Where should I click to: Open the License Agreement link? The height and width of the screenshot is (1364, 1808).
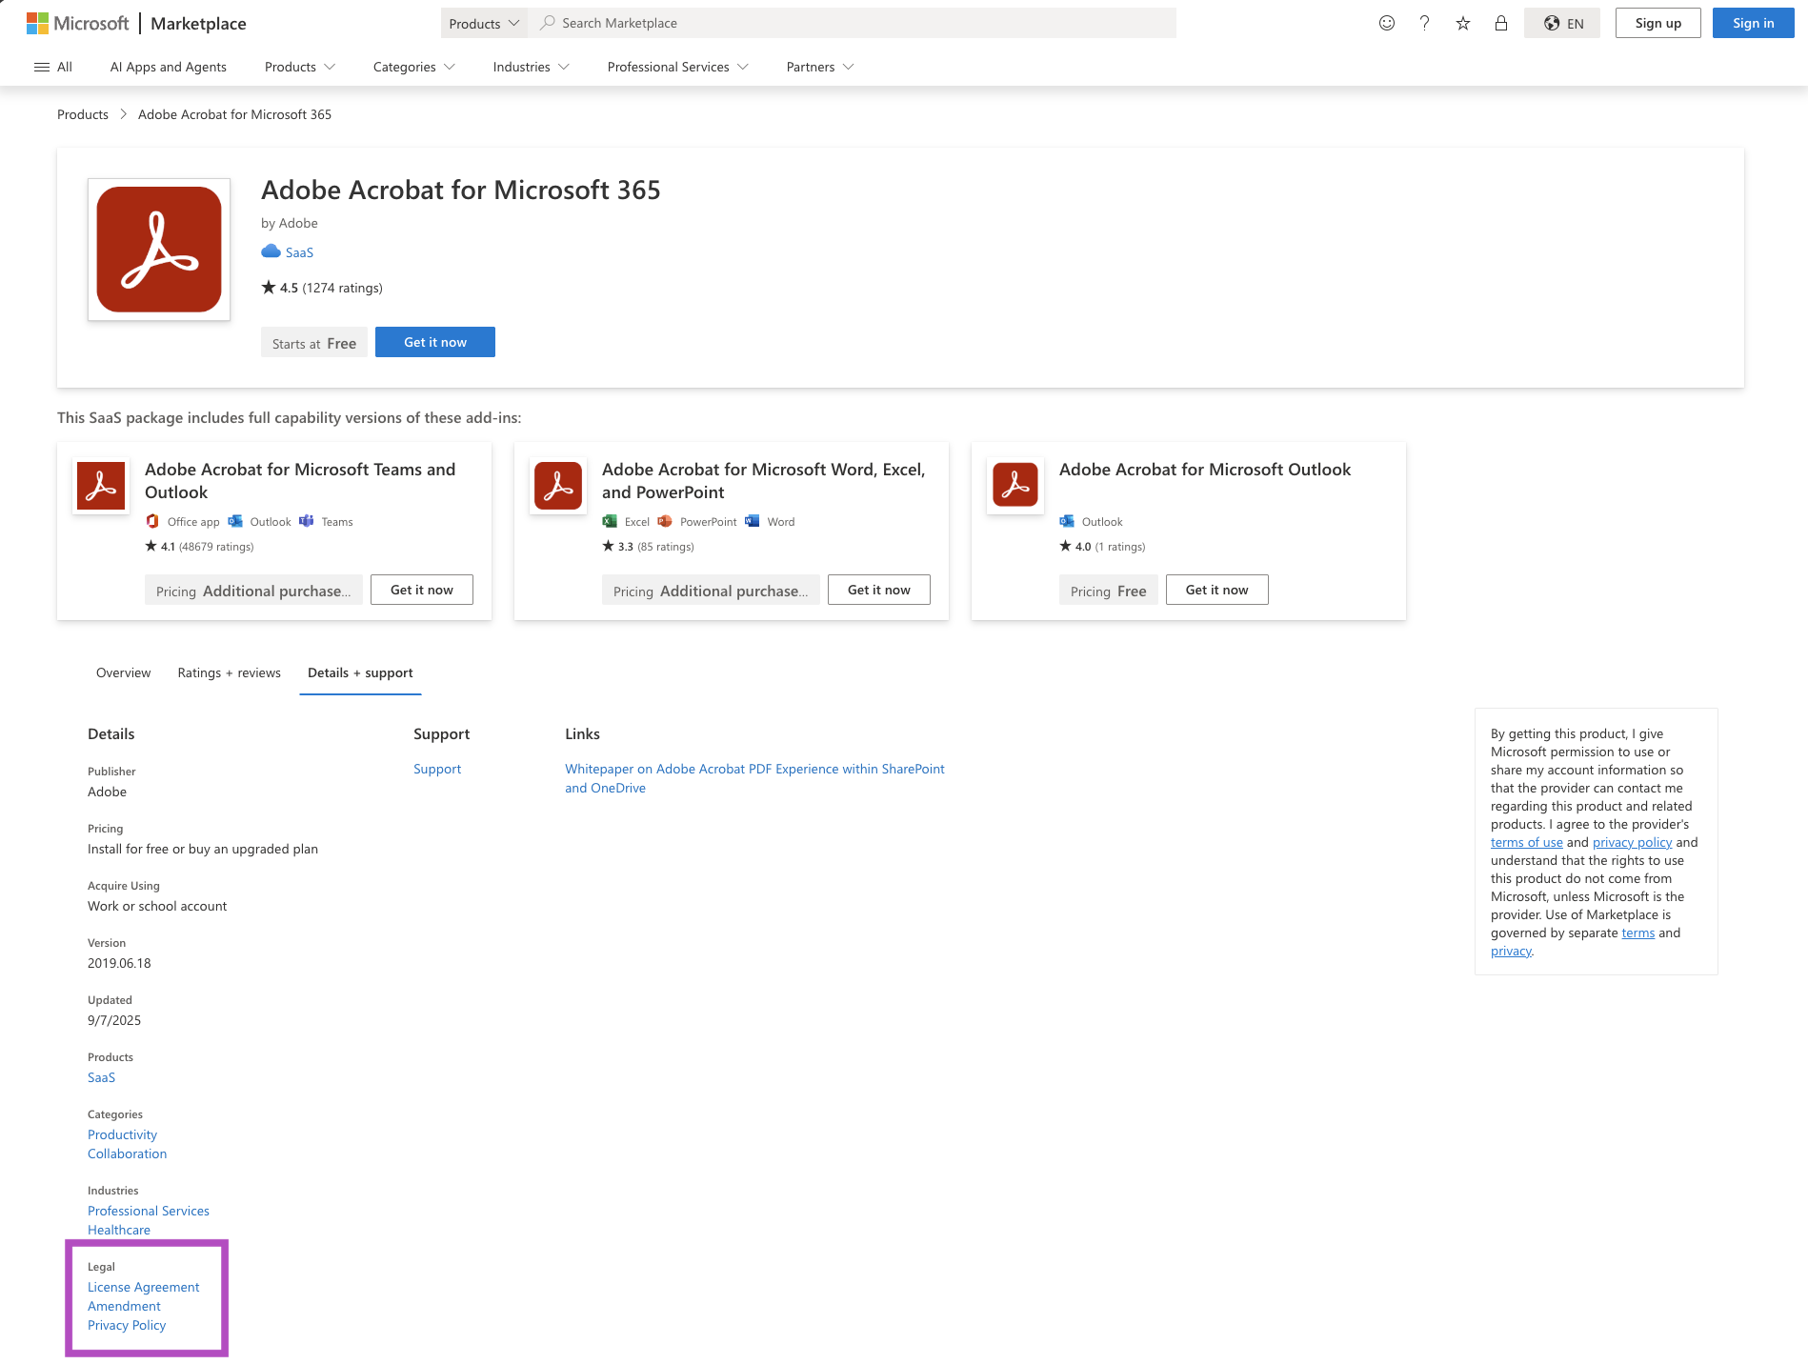[x=144, y=1287]
